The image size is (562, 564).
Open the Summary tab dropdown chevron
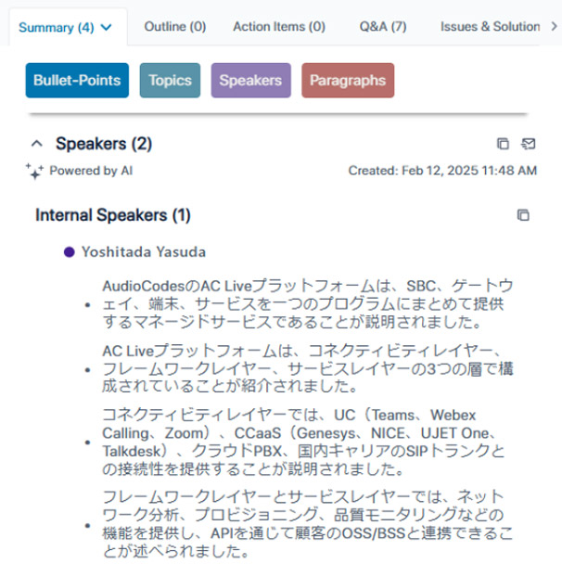coord(107,28)
